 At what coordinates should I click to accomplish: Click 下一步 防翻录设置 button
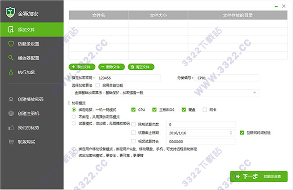pos(259,176)
